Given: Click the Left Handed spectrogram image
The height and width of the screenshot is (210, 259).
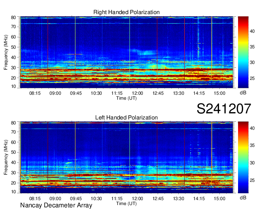Looking at the screenshot, I should tap(127, 157).
